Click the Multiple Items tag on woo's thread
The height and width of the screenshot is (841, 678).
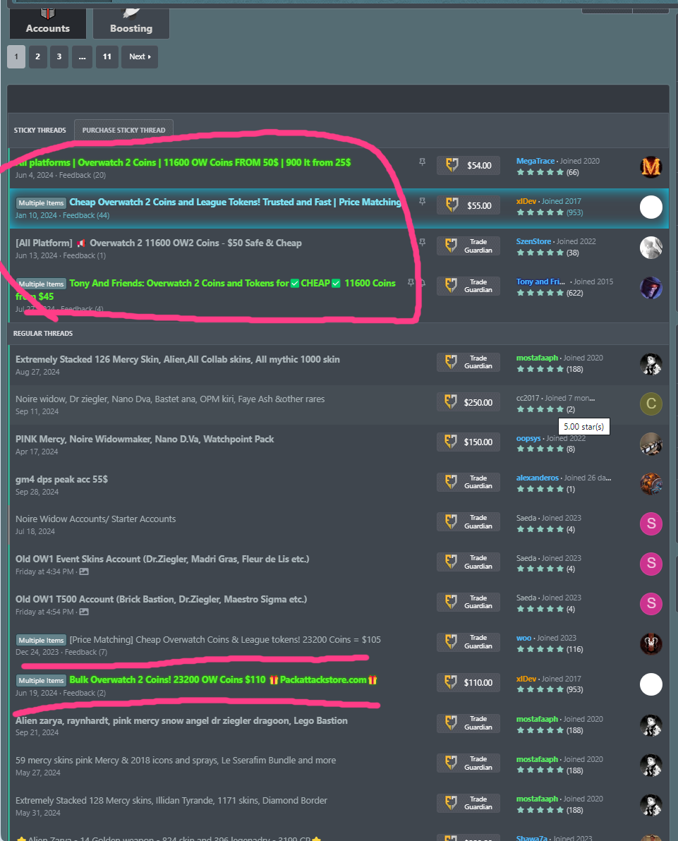[42, 641]
